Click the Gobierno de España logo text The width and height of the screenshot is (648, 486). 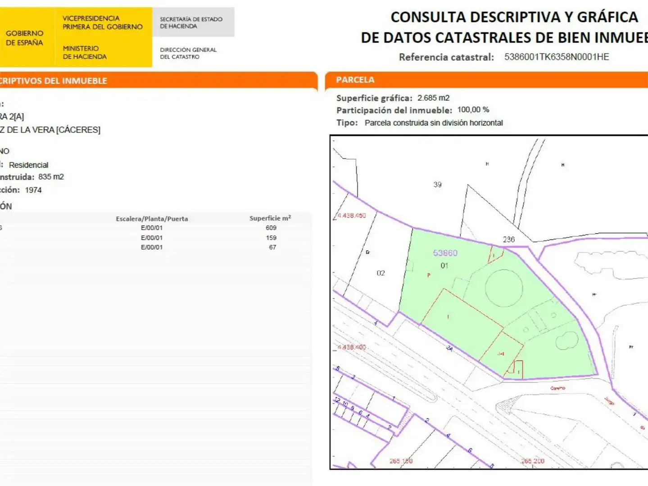coord(24,38)
